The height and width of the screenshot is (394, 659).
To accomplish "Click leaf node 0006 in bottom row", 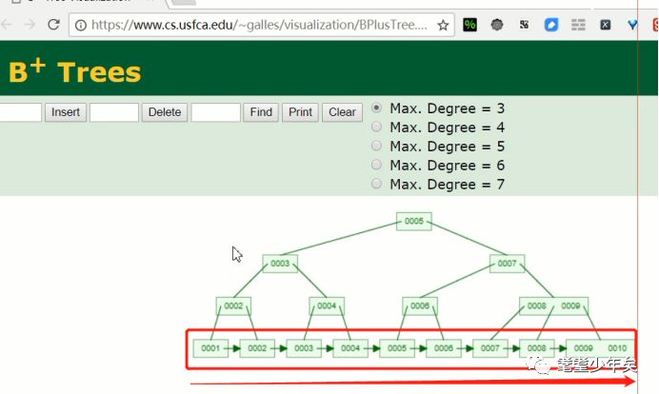I will click(444, 348).
